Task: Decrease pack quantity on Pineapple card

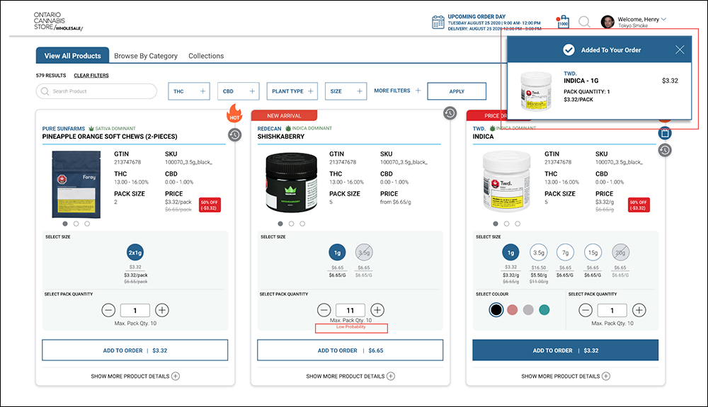Action: point(108,310)
